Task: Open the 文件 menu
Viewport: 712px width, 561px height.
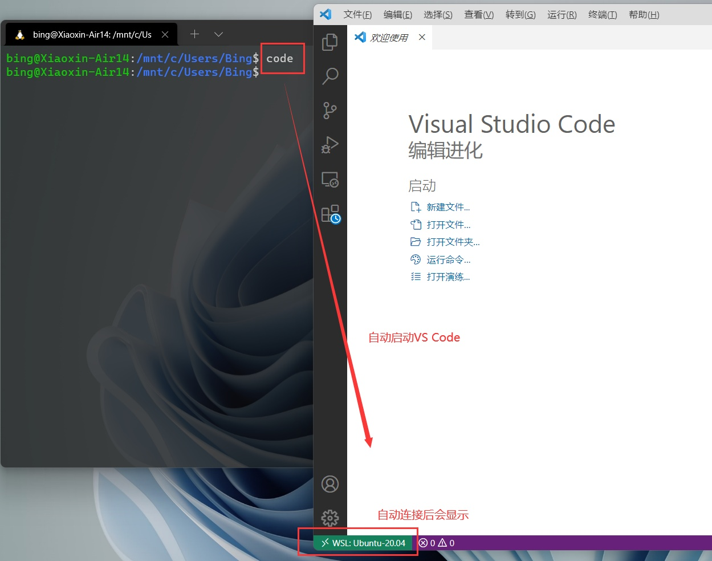Action: click(x=357, y=14)
